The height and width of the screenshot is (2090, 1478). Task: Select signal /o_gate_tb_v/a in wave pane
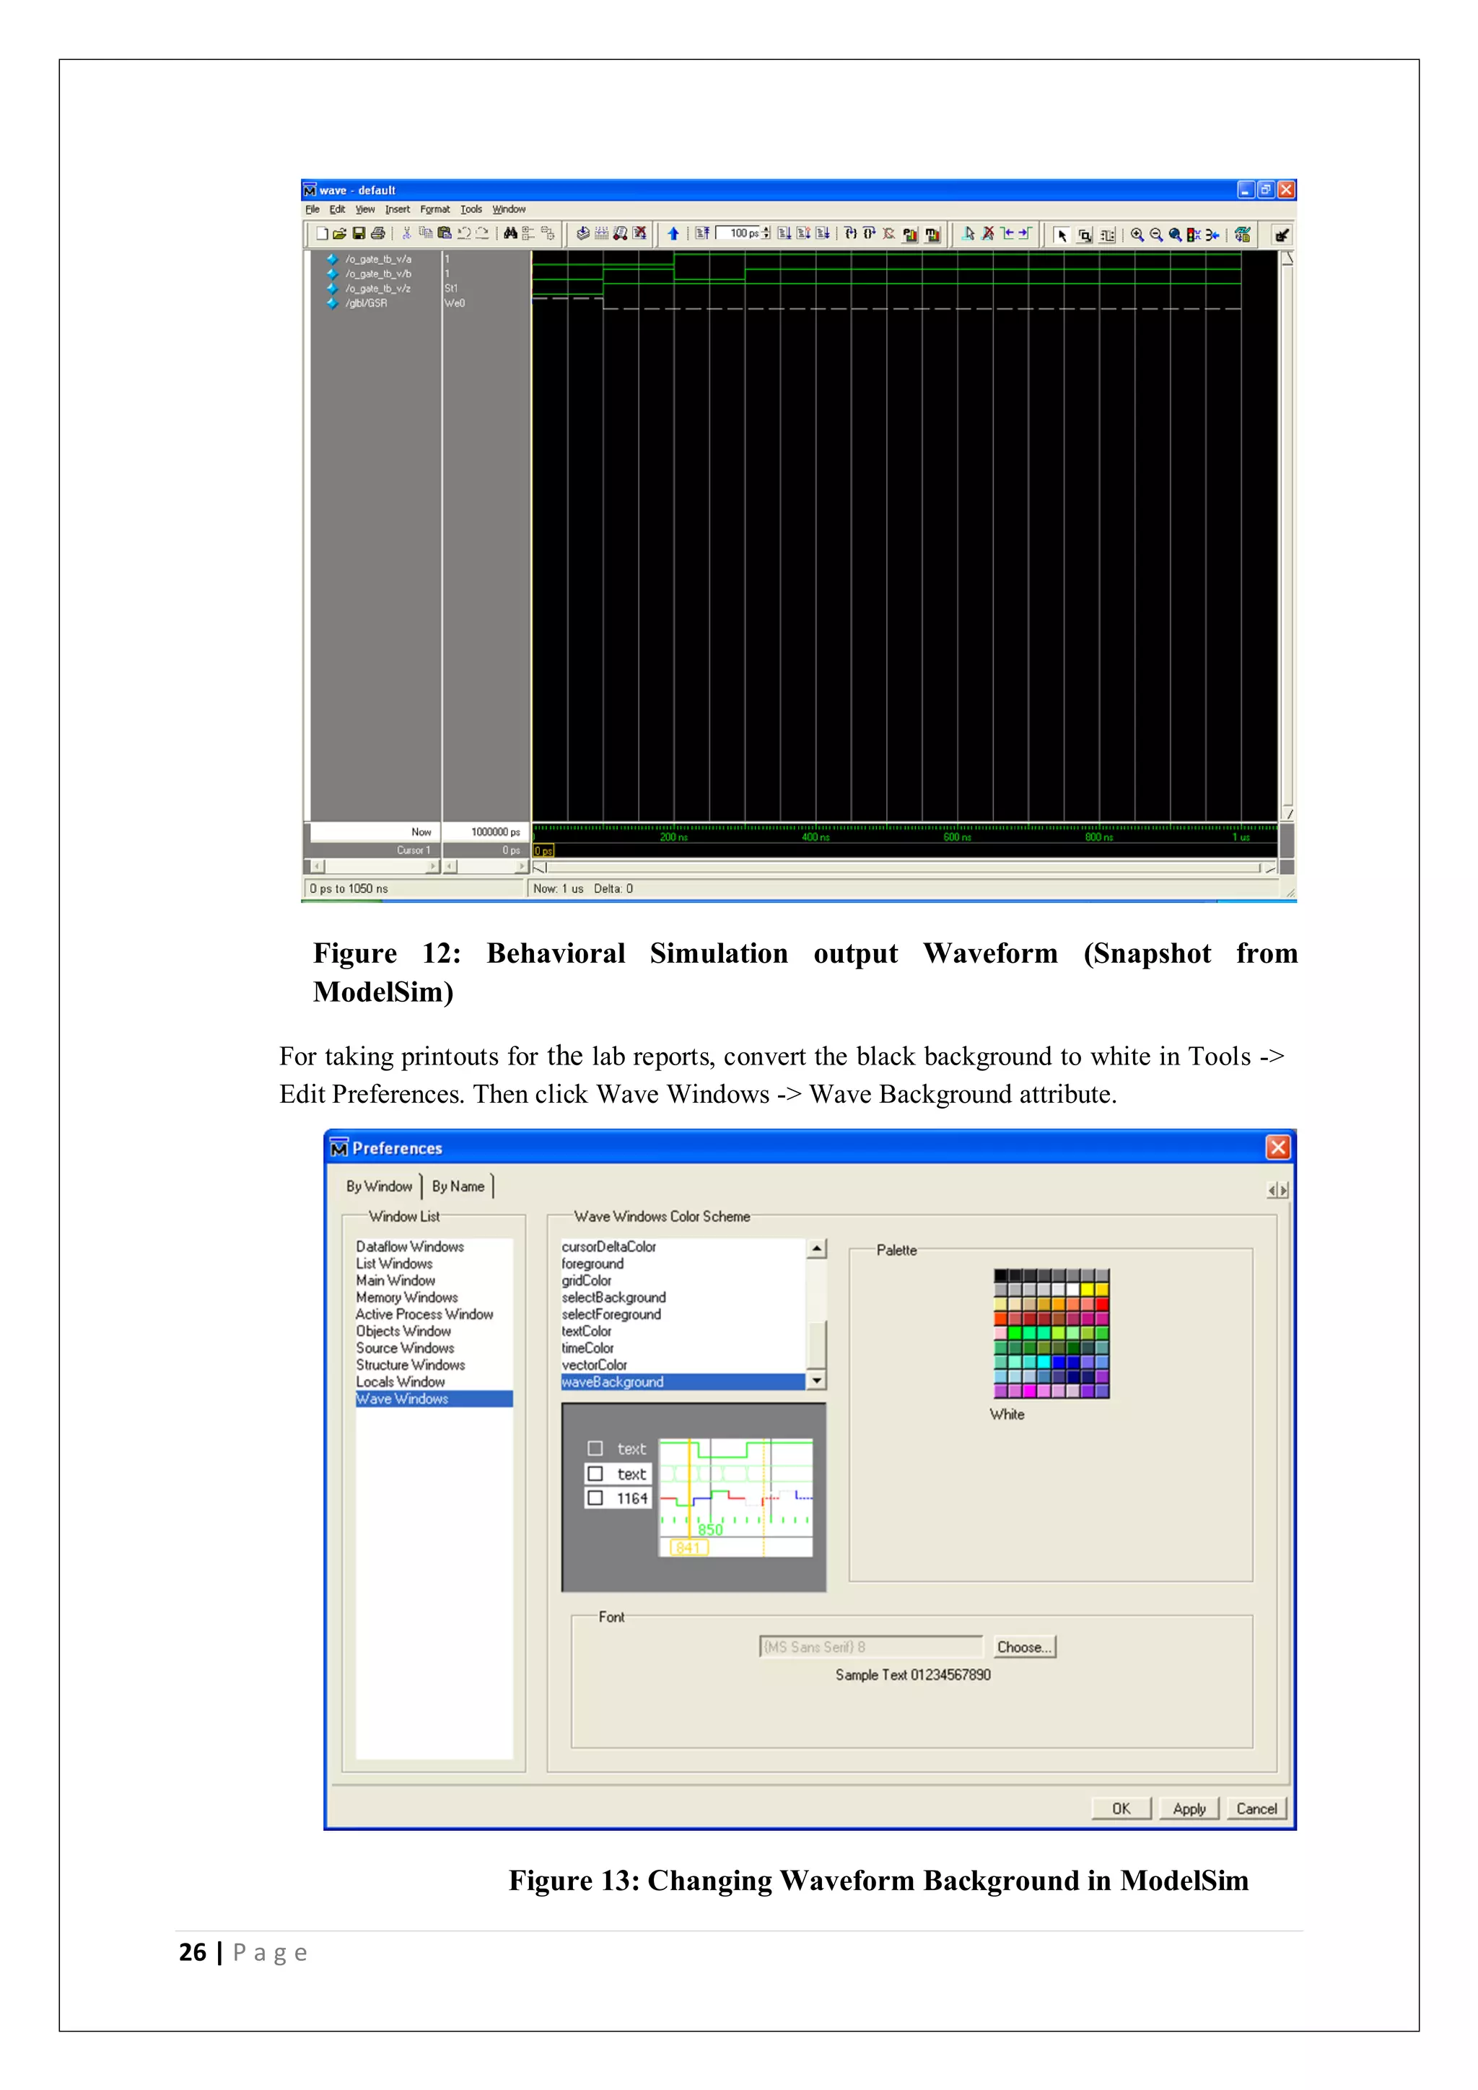pyautogui.click(x=377, y=258)
